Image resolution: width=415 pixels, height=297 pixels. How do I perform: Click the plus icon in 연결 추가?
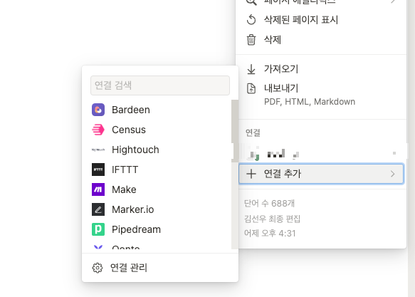pos(251,174)
